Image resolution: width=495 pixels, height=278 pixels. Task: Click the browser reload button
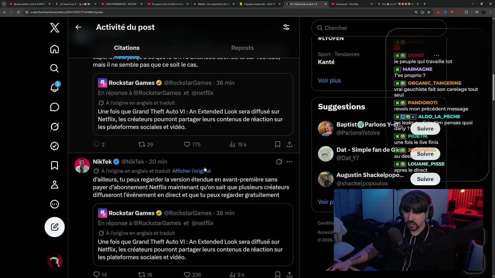19,12
